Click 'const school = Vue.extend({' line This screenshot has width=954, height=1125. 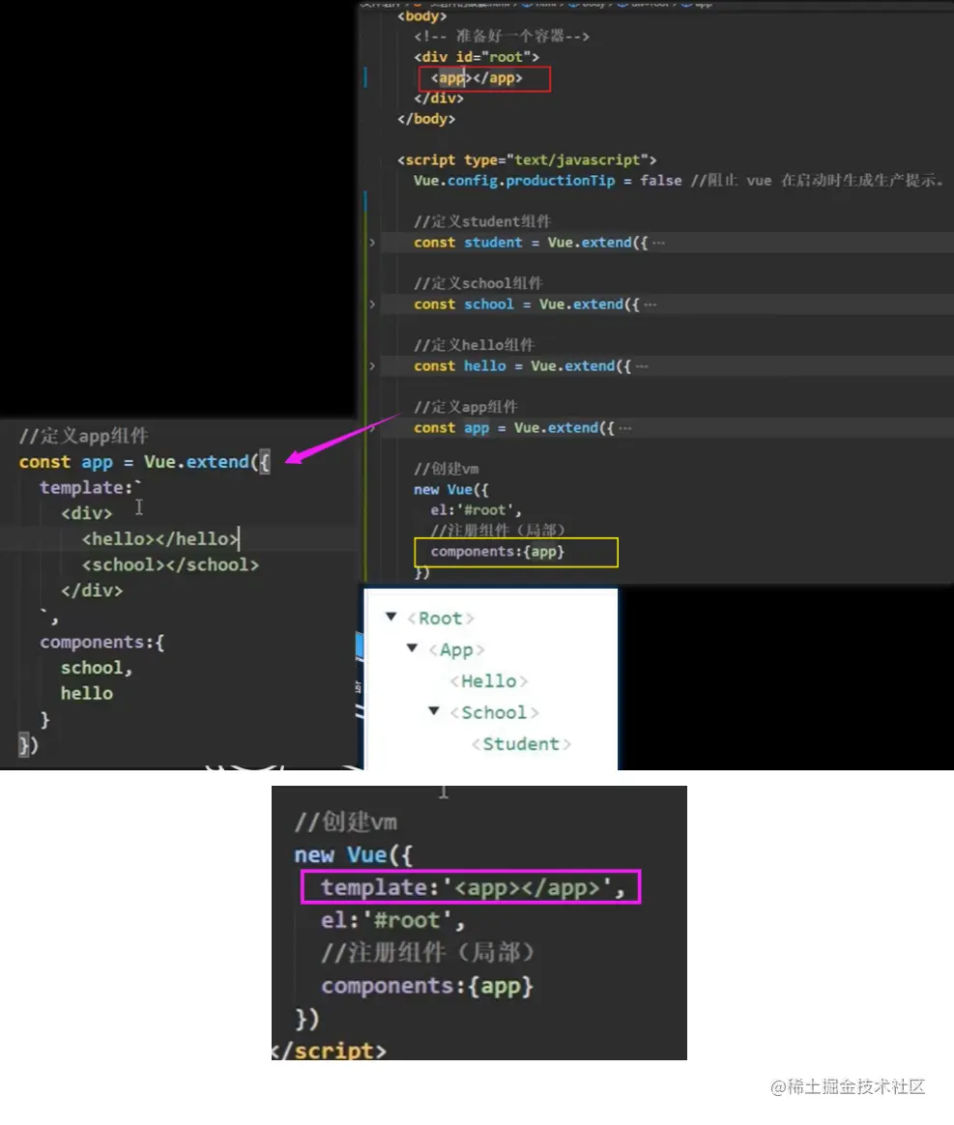pos(527,304)
